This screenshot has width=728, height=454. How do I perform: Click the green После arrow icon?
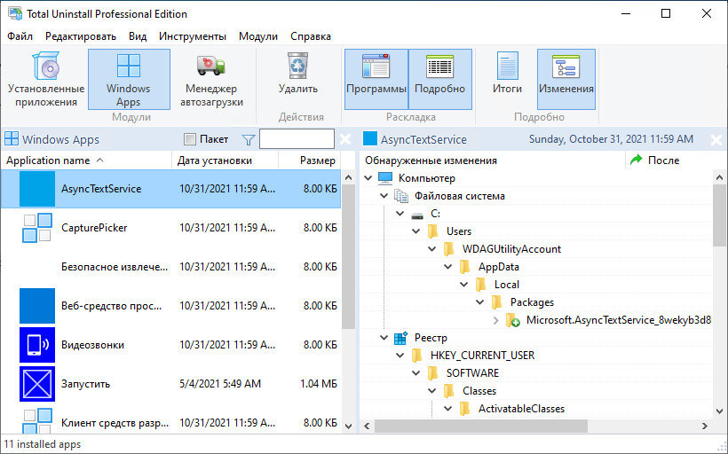[636, 160]
